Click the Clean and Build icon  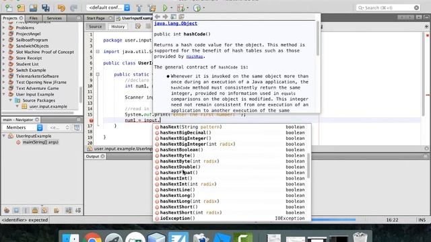(x=152, y=7)
